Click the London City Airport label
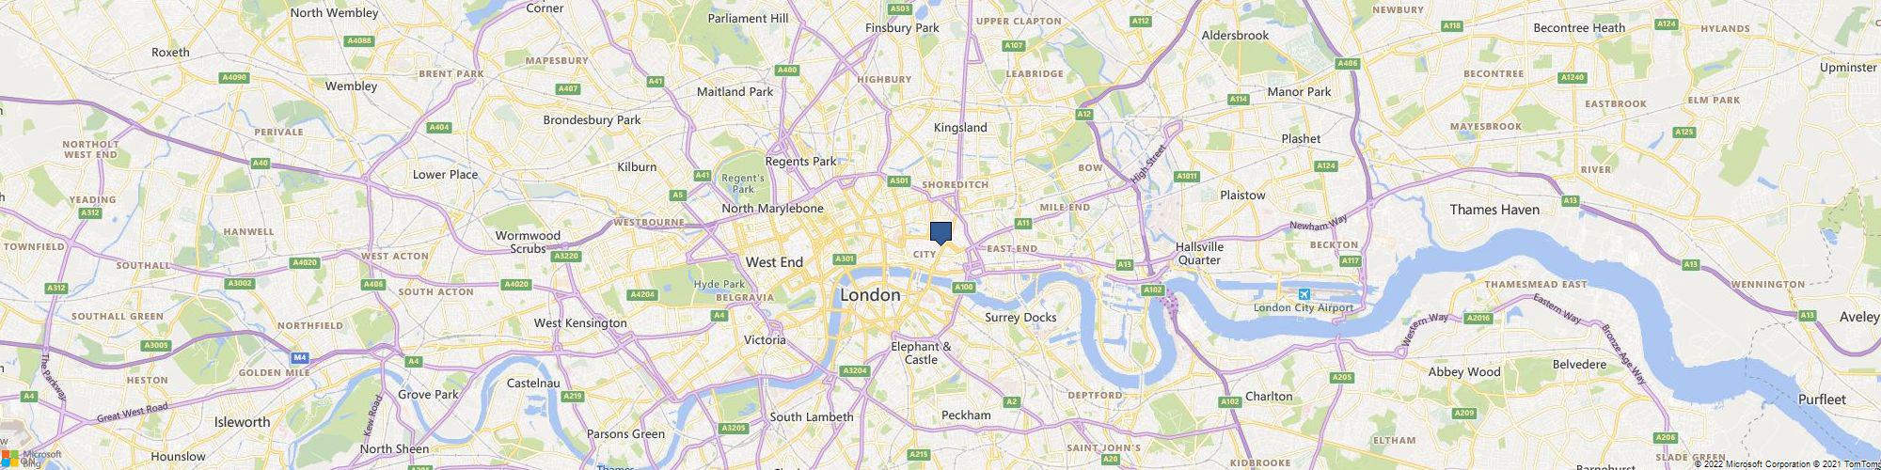The width and height of the screenshot is (1881, 470). pos(1304,308)
